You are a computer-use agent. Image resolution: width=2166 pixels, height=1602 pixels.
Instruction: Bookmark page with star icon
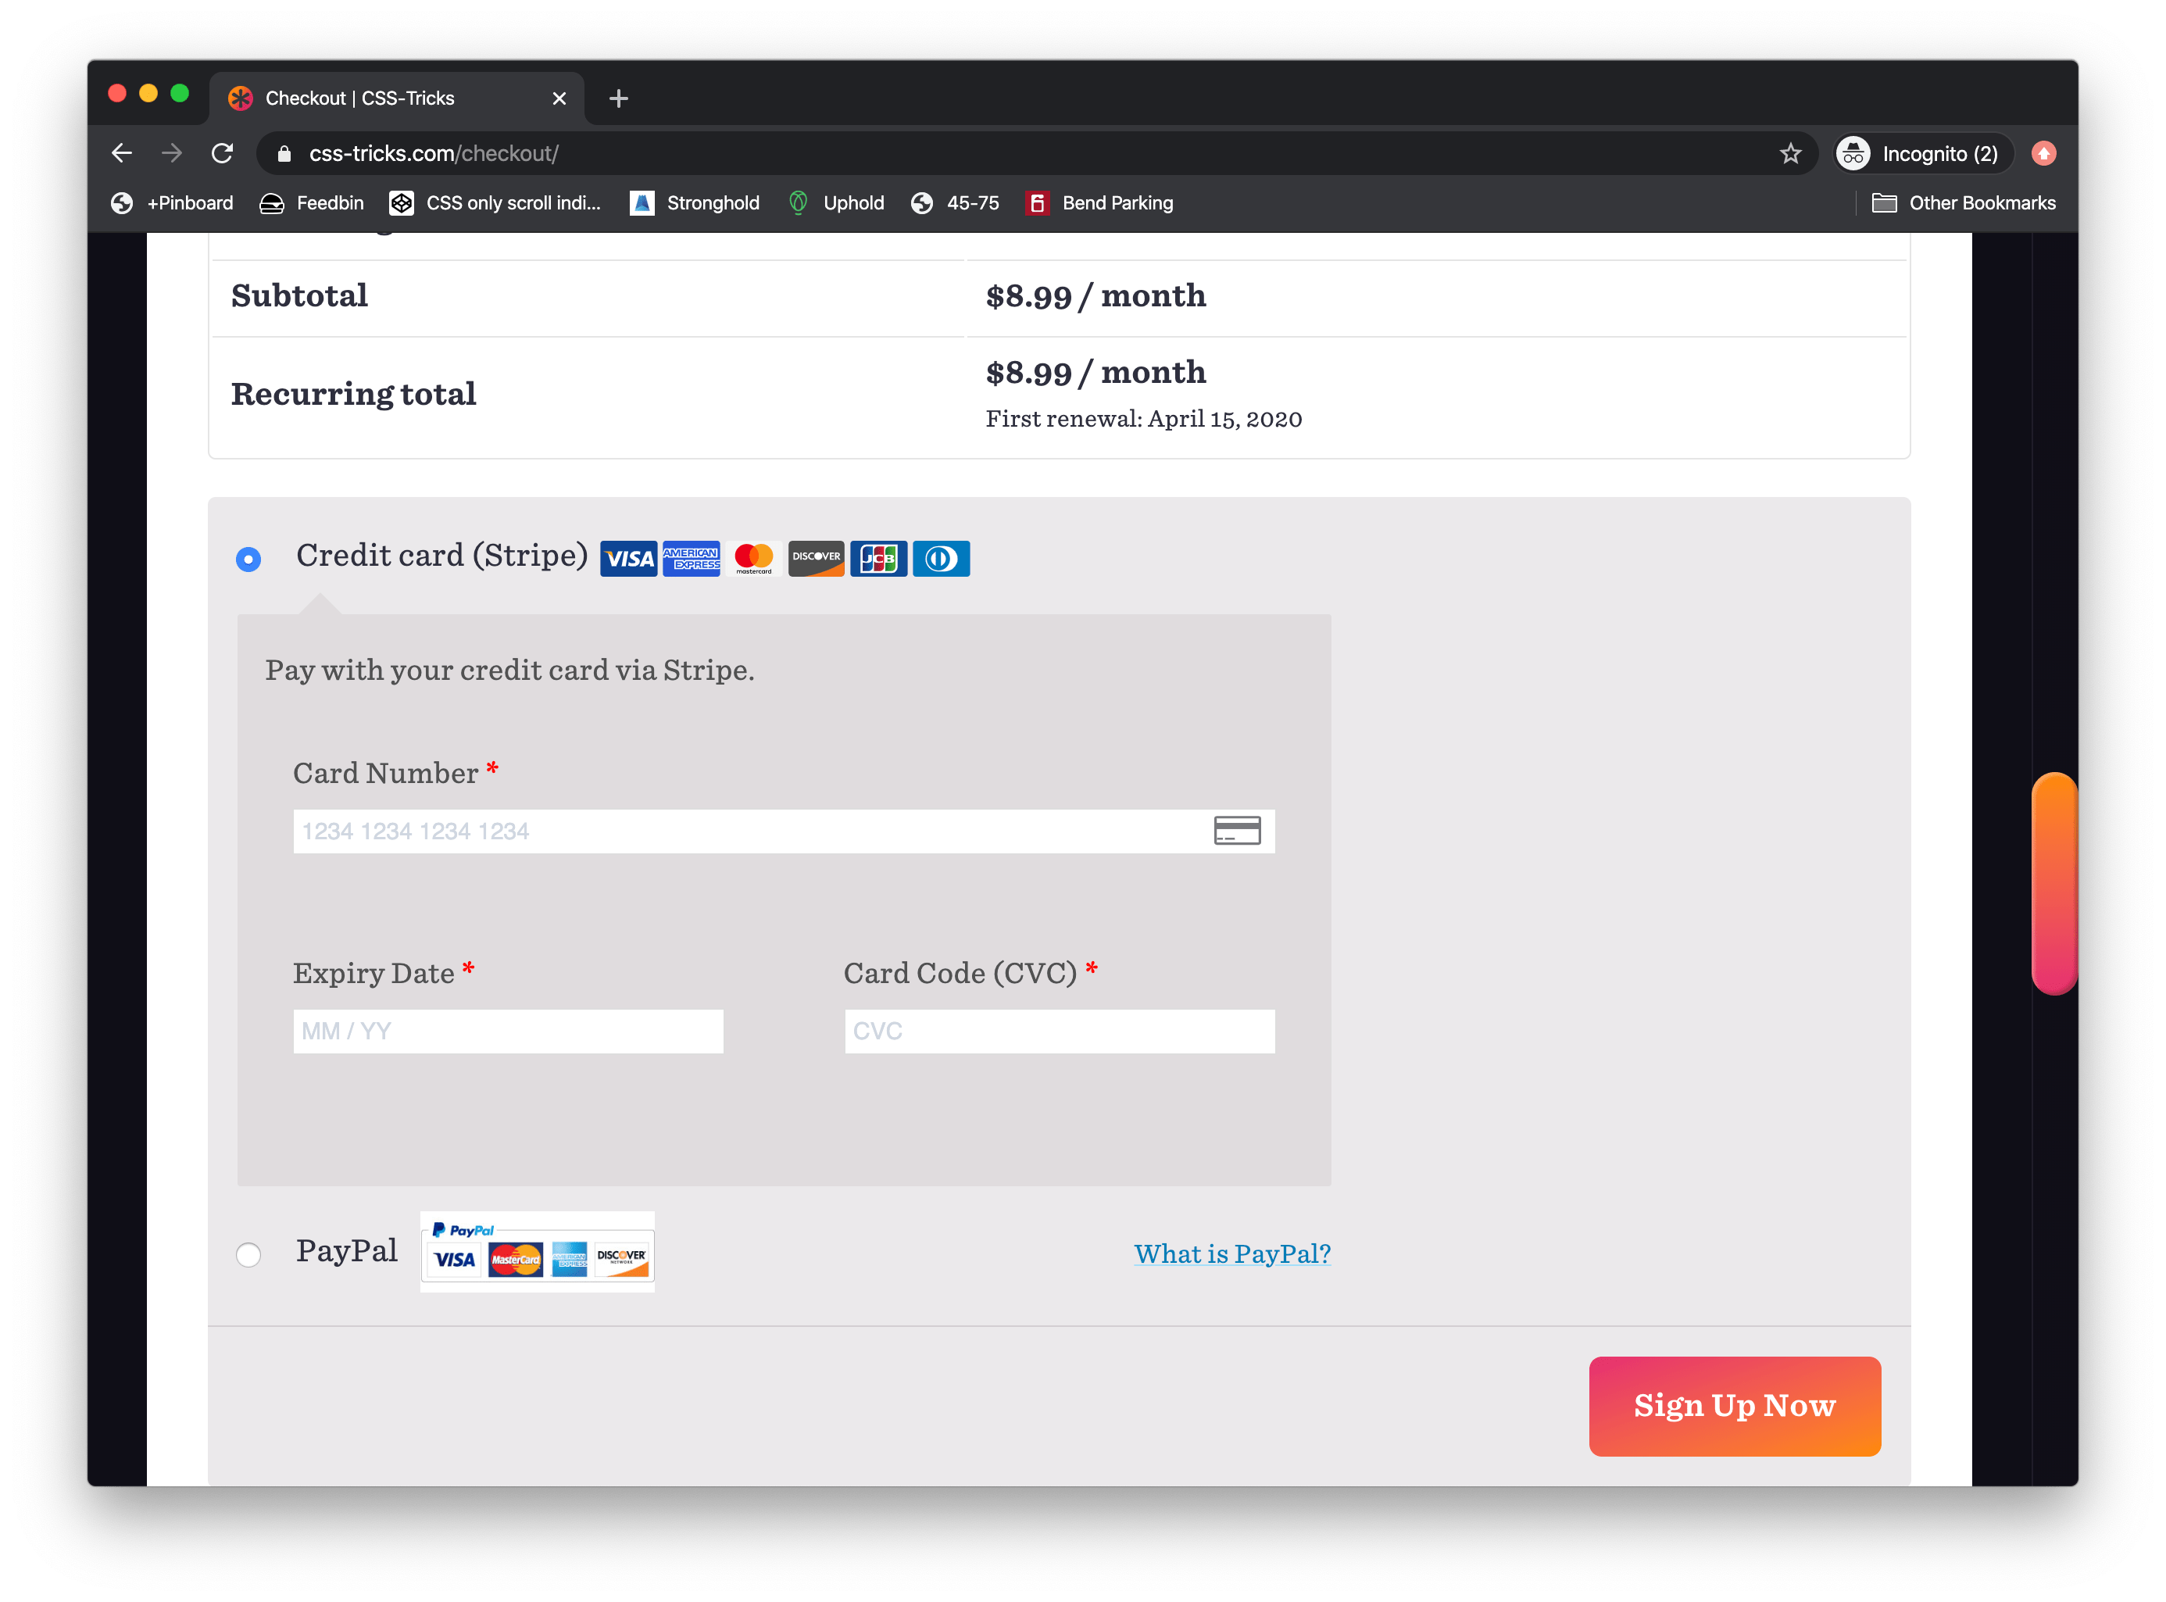pos(1790,153)
